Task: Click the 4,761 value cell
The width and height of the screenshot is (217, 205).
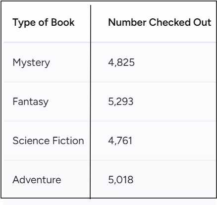Action: point(120,141)
